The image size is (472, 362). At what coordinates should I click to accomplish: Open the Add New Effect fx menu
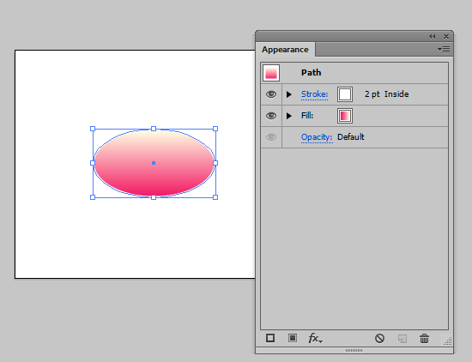(315, 338)
